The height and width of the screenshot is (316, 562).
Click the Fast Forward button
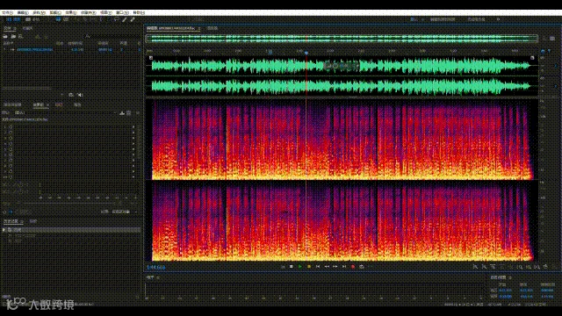335,267
